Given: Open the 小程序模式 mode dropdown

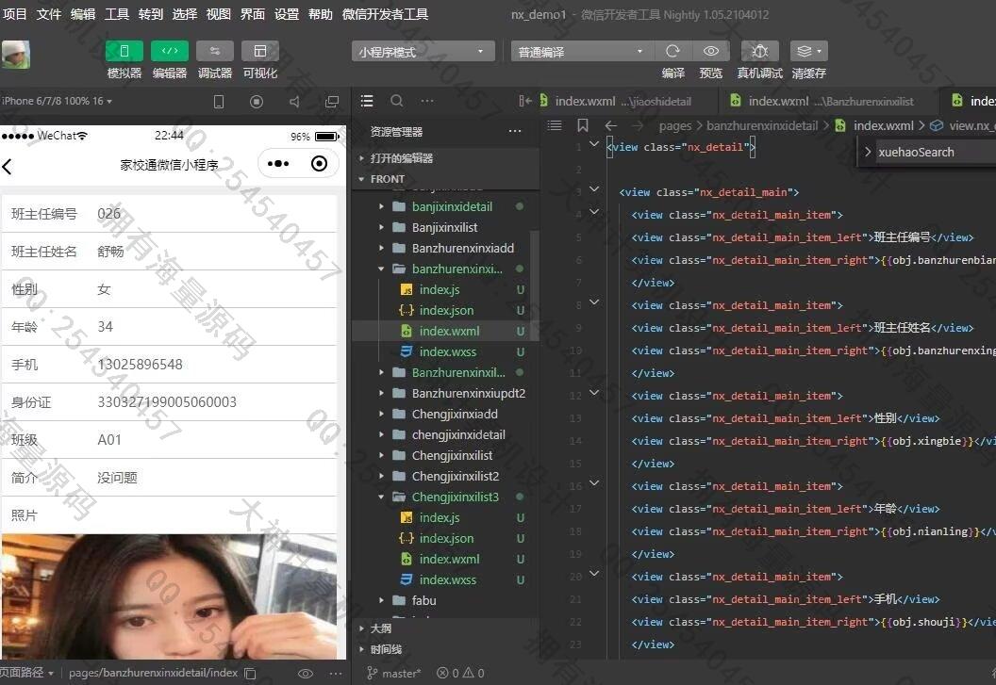Looking at the screenshot, I should click(x=423, y=52).
